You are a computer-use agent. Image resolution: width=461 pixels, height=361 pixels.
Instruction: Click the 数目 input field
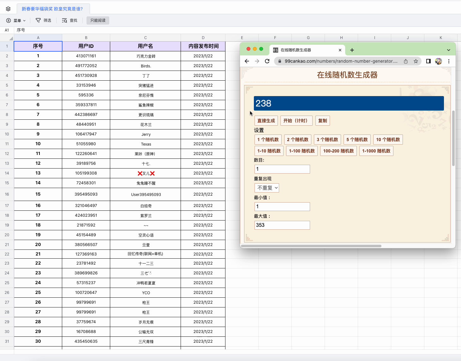pos(282,169)
